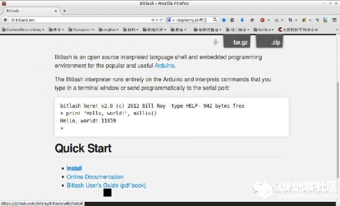Open the Online Documentation link
The image size is (340, 206).
coord(95,177)
